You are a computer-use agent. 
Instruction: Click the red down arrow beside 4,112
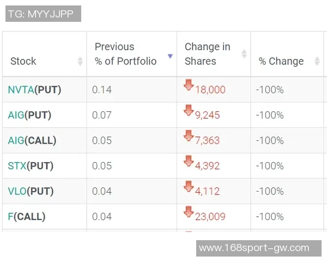coord(189,187)
